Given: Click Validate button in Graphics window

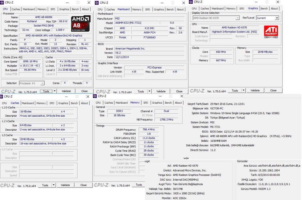Looking at the screenshot, I should (x=255, y=91).
